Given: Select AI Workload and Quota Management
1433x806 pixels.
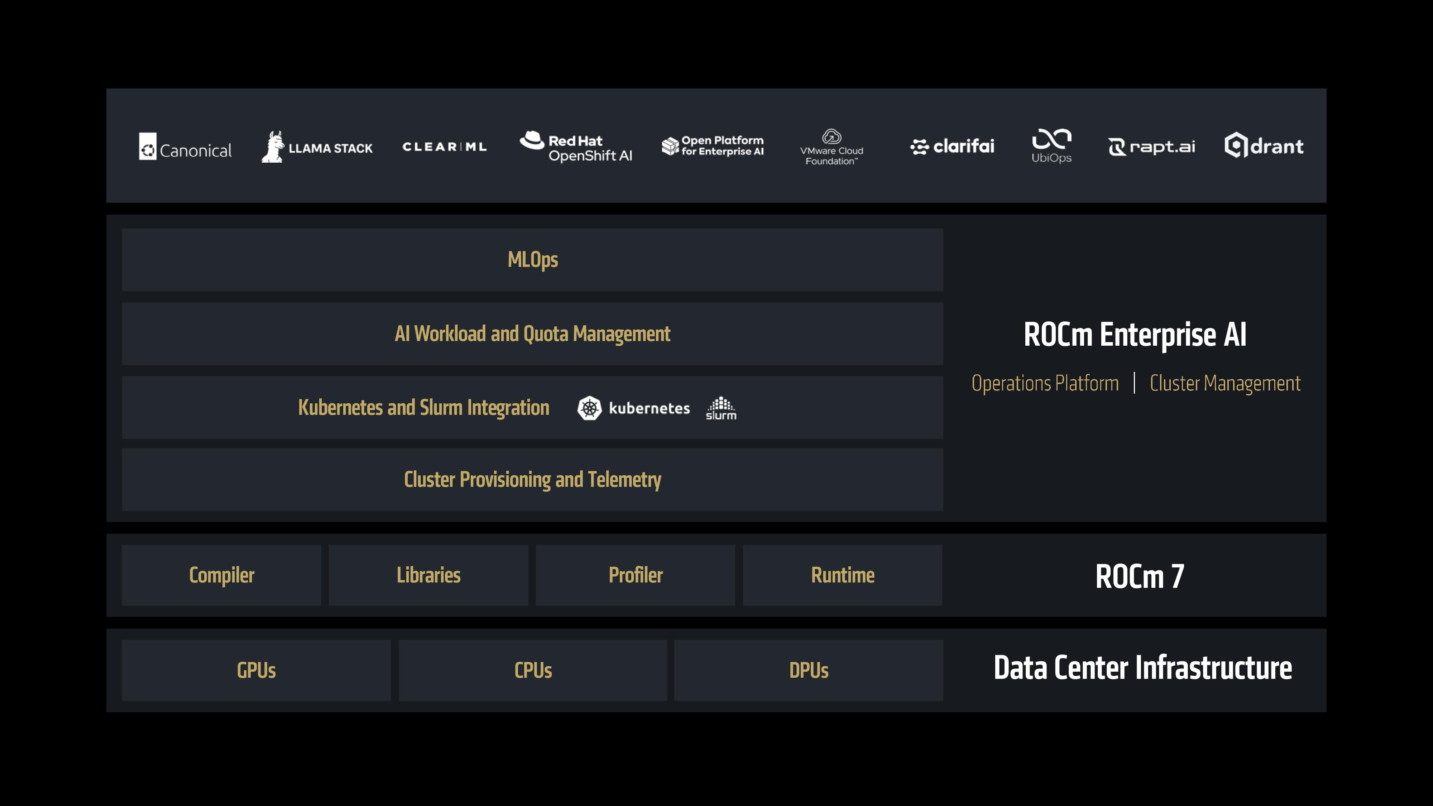Looking at the screenshot, I should coord(532,334).
